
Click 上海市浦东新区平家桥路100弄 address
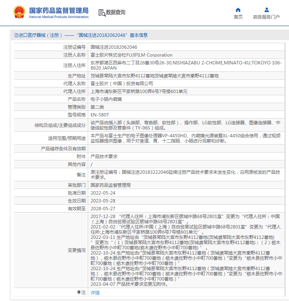click(139, 92)
